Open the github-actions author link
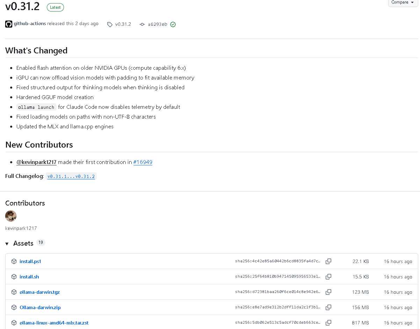420x329 pixels. point(30,24)
